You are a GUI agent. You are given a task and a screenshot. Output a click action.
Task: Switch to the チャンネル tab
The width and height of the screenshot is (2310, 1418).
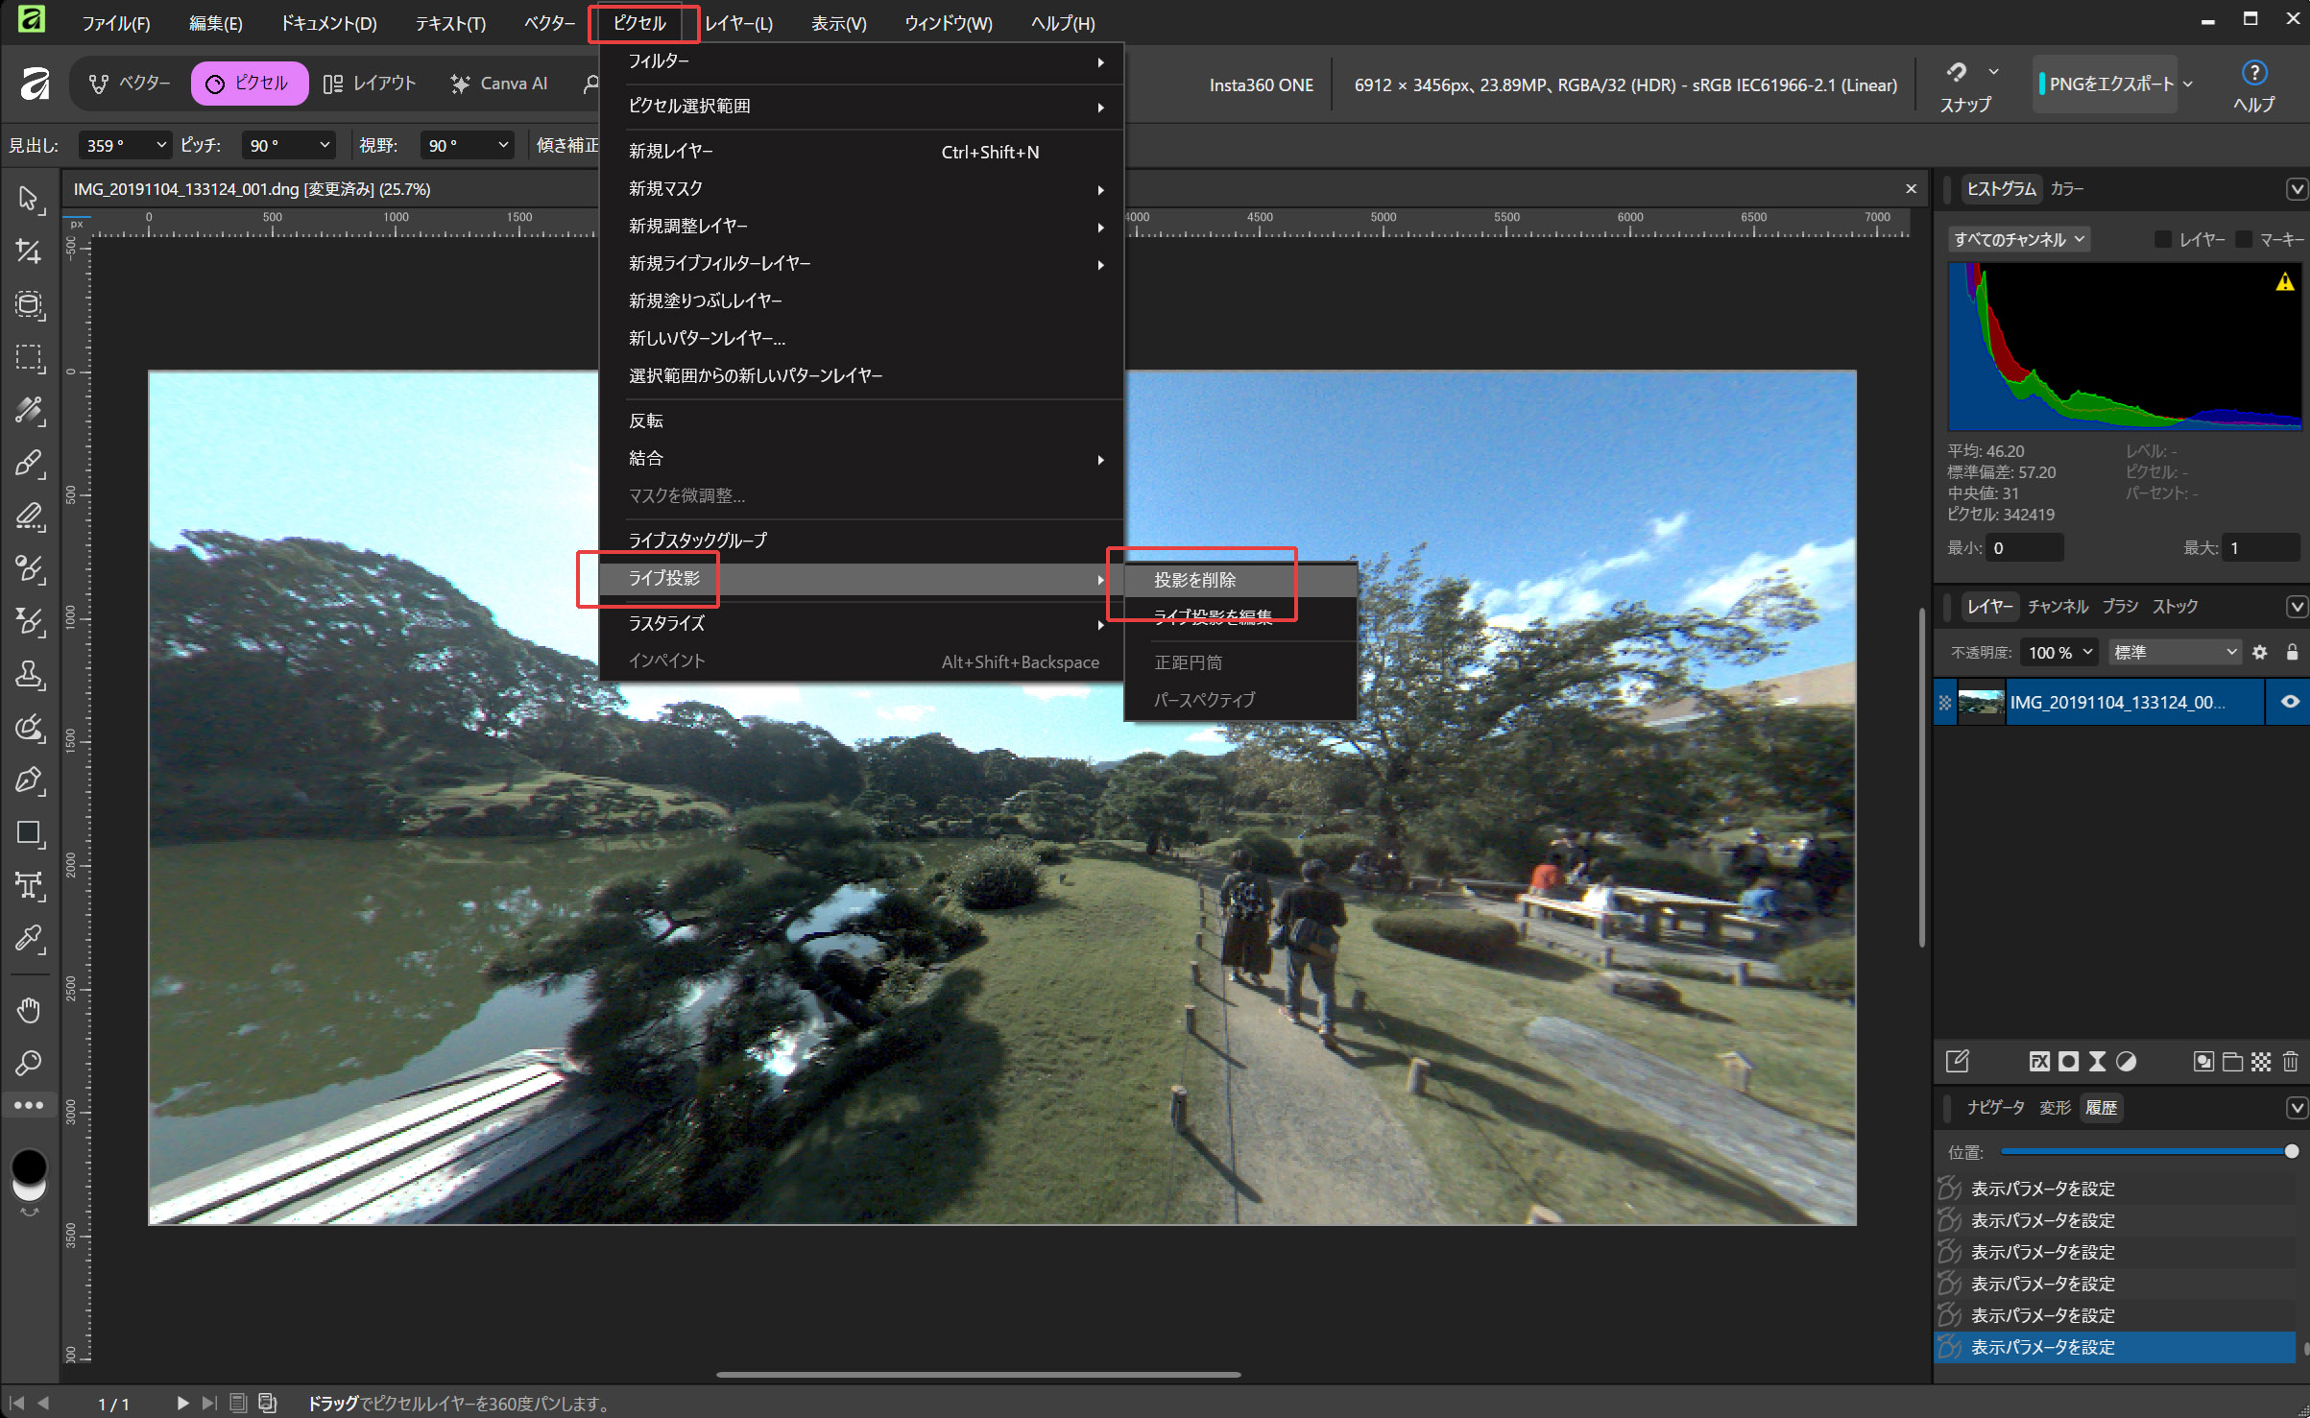coord(2057,606)
